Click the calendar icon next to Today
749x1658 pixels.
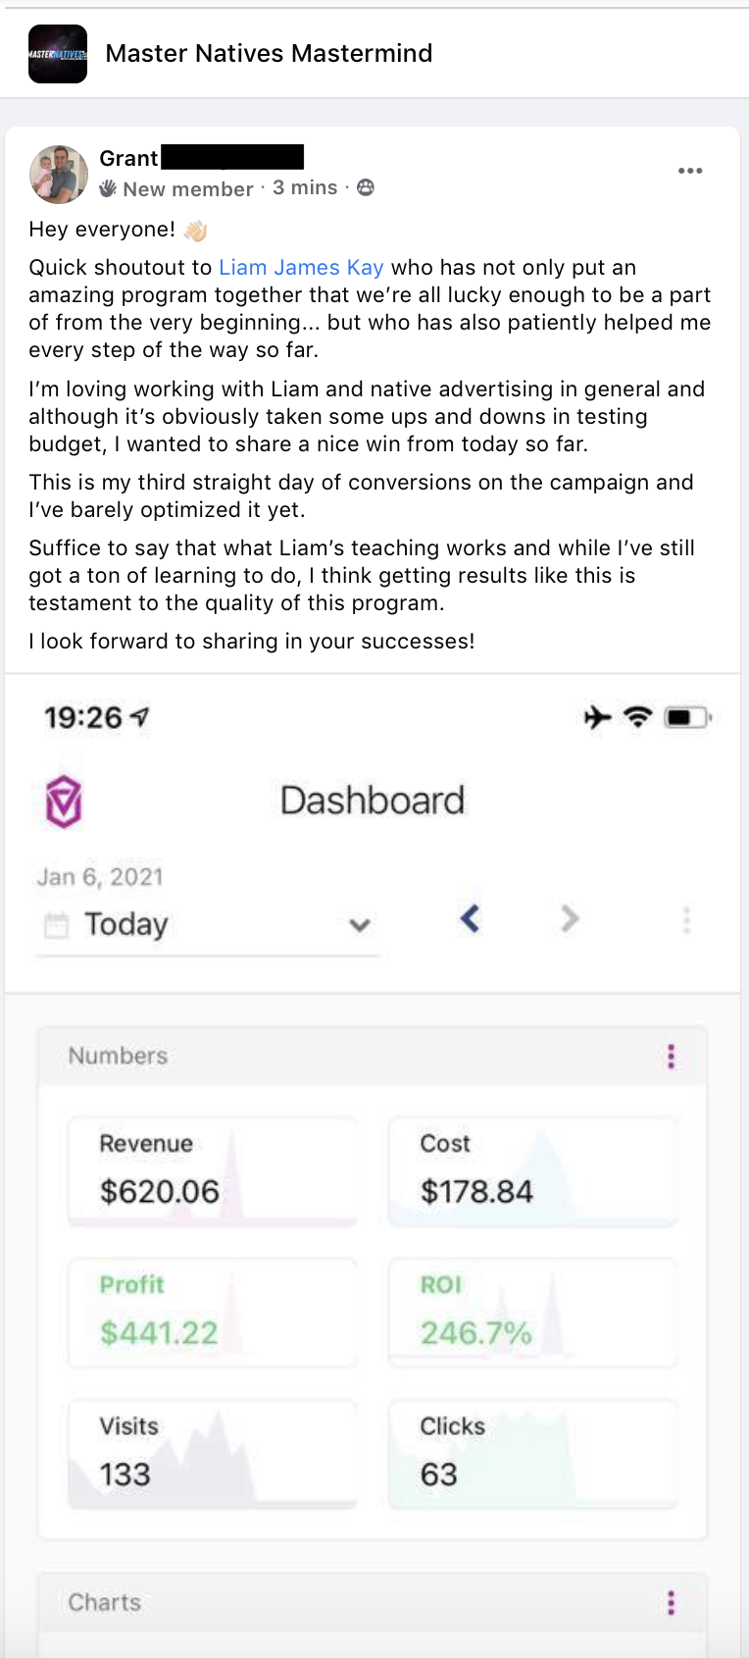(57, 924)
